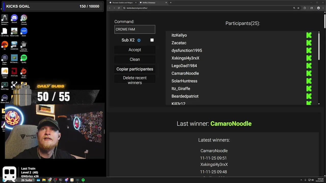The image size is (326, 183).
Task: Click participant CamaroNoodle in participants list
Action: tap(185, 73)
